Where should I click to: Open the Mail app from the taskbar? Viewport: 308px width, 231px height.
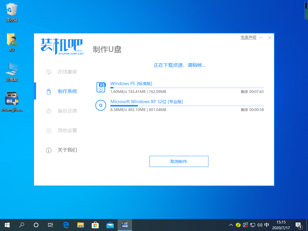(x=110, y=225)
